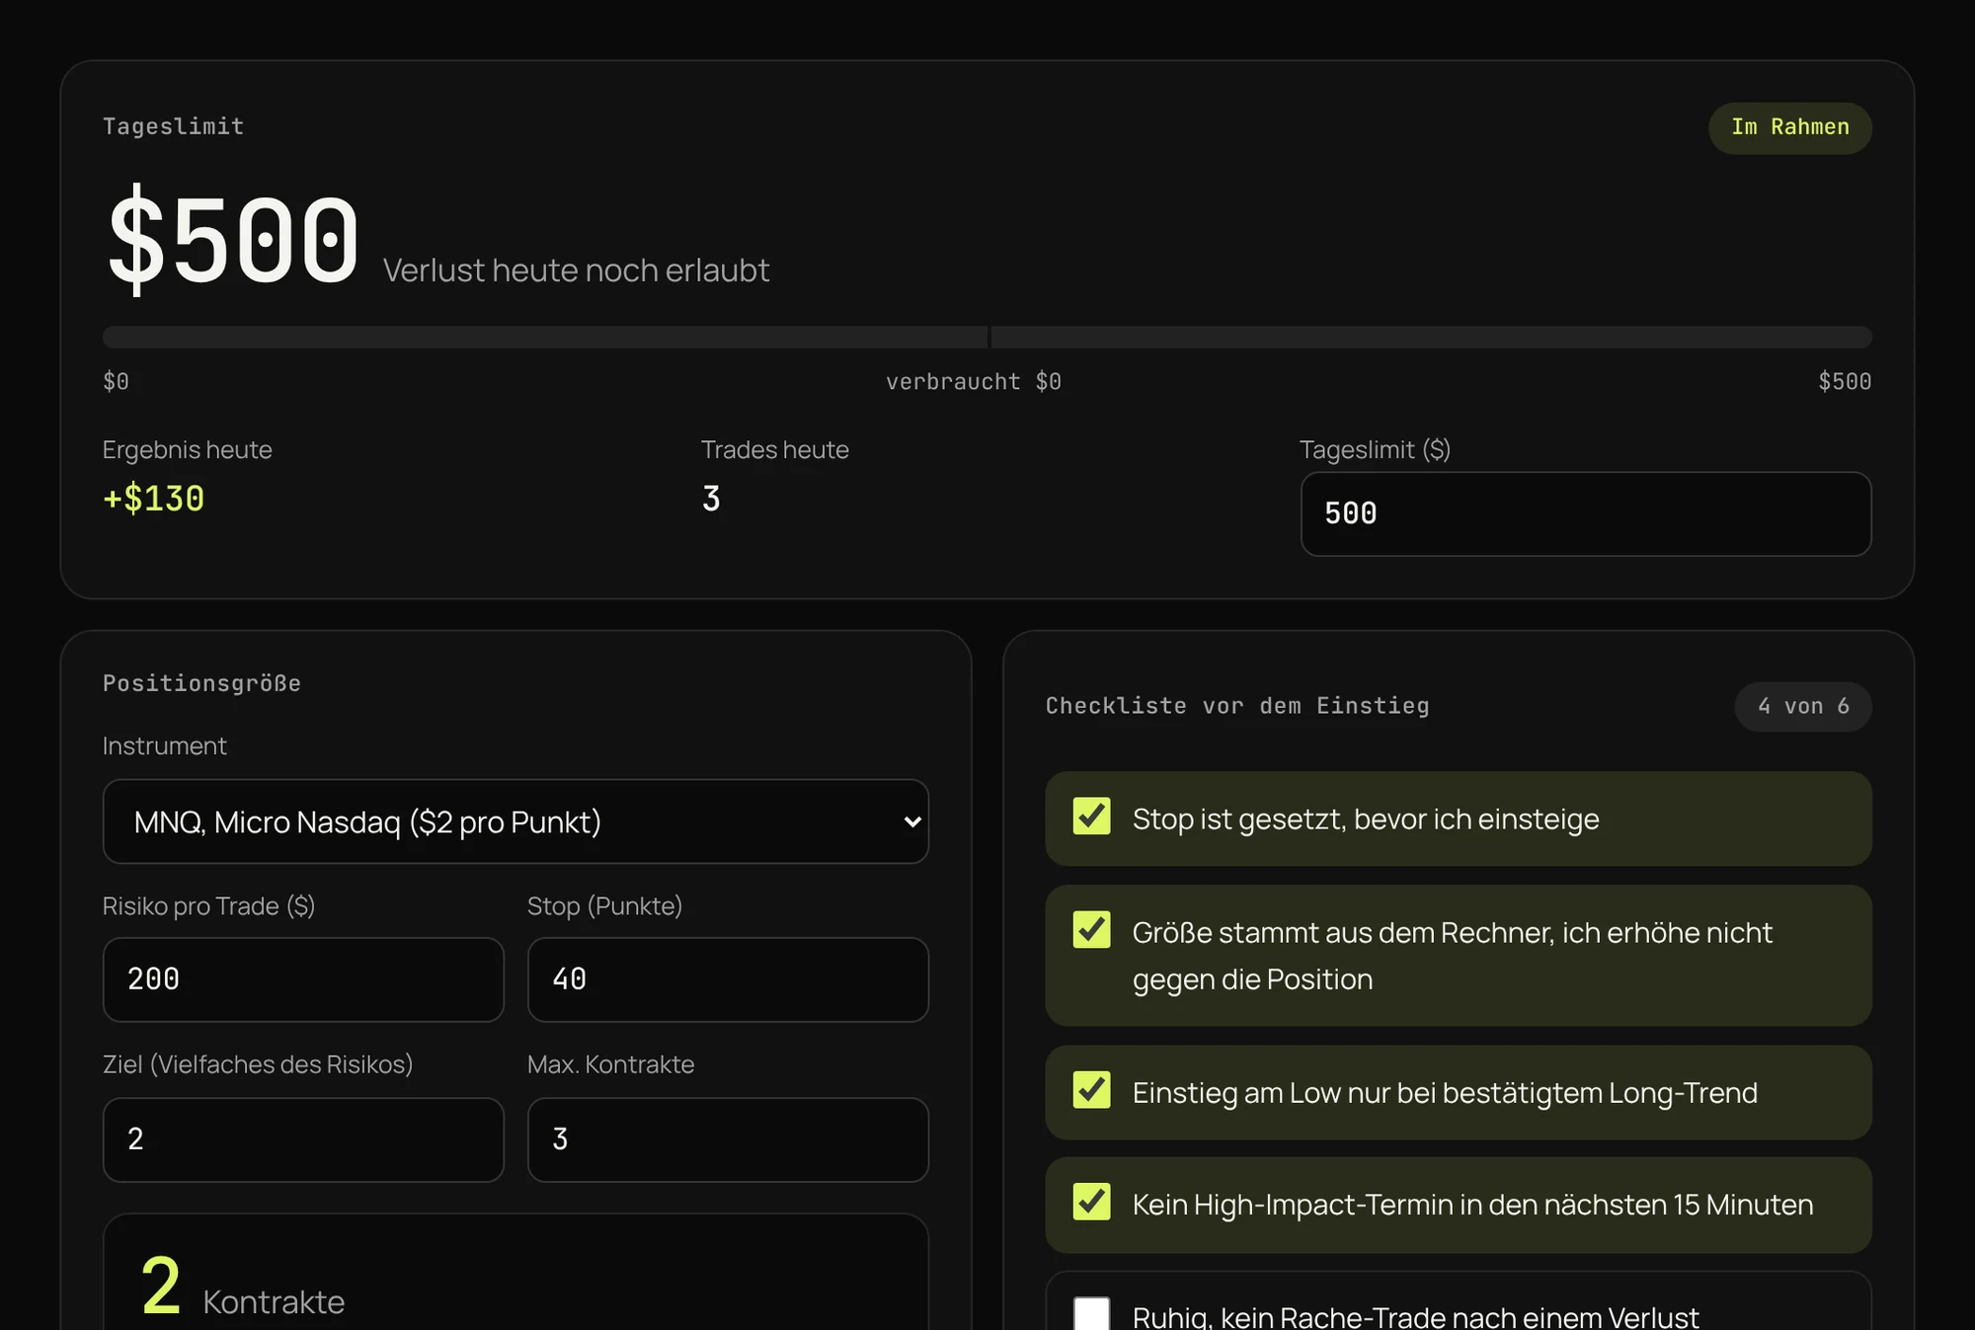Check 'Ruhig, kein Rache-Trade' checkbox

tap(1091, 1314)
